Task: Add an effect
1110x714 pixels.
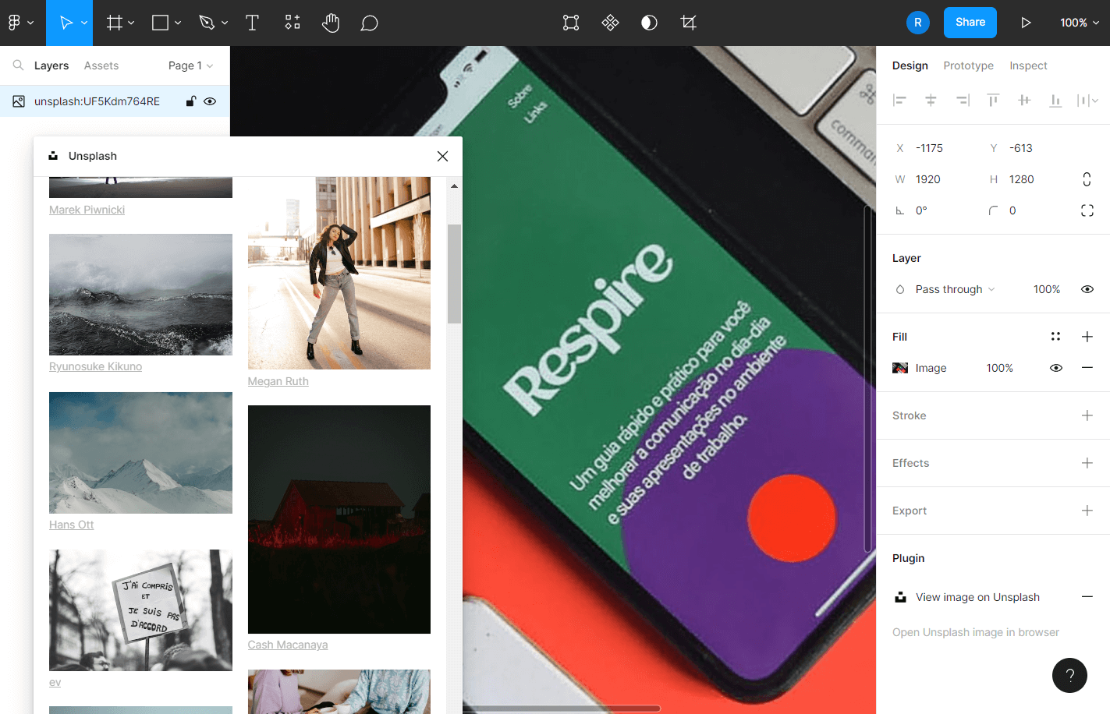Action: click(x=1087, y=463)
